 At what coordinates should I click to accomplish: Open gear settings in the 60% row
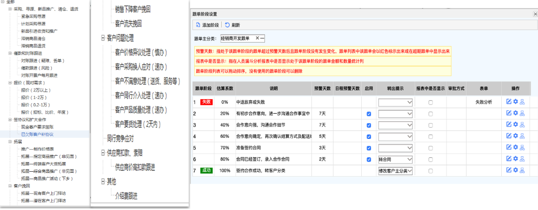tap(515, 136)
